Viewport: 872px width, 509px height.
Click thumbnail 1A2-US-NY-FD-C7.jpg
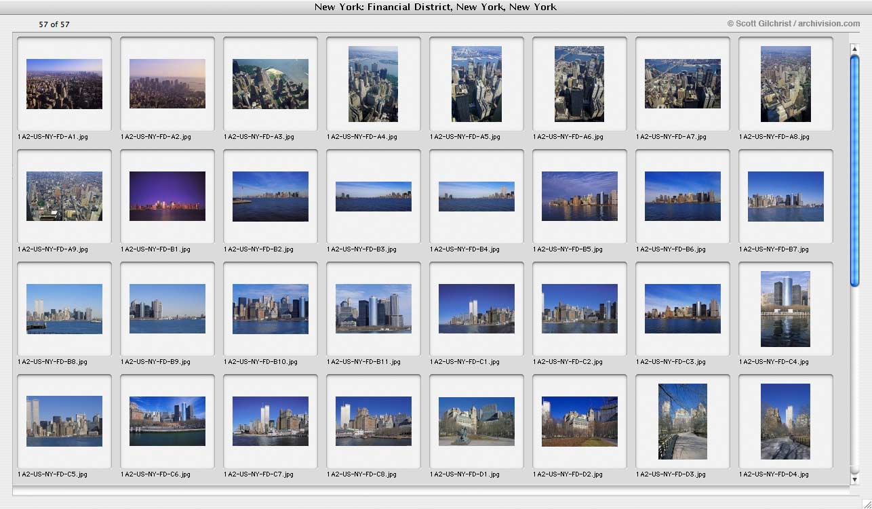click(271, 422)
